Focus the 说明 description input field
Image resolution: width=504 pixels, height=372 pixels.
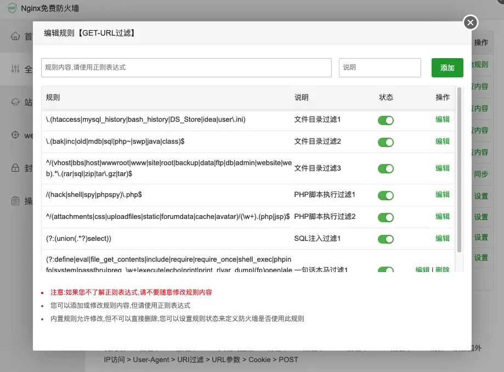380,67
